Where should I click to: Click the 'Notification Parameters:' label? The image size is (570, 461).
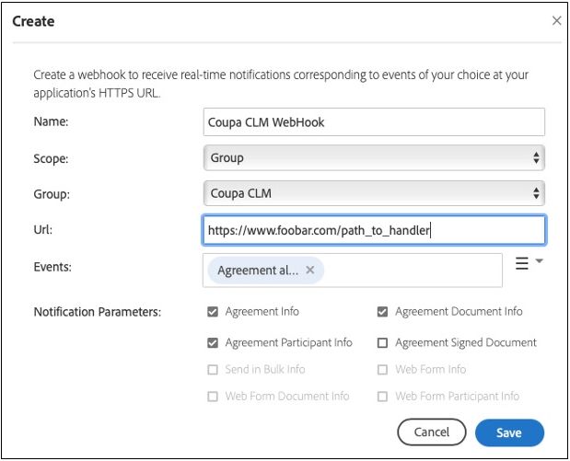(x=98, y=312)
